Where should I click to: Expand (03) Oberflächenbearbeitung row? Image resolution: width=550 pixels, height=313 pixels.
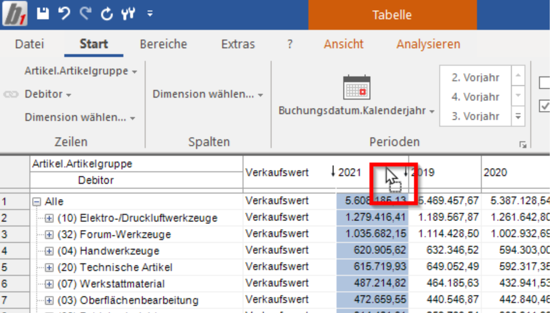tap(49, 300)
